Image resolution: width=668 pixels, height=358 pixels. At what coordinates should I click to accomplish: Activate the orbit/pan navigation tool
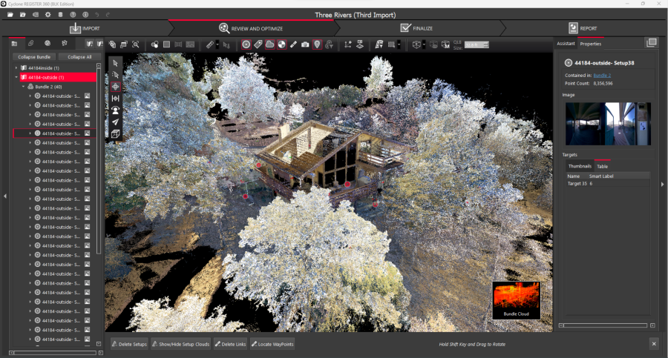(x=116, y=87)
